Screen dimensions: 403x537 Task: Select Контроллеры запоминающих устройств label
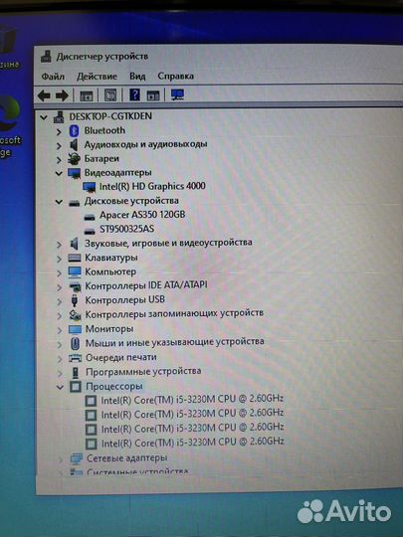174,313
